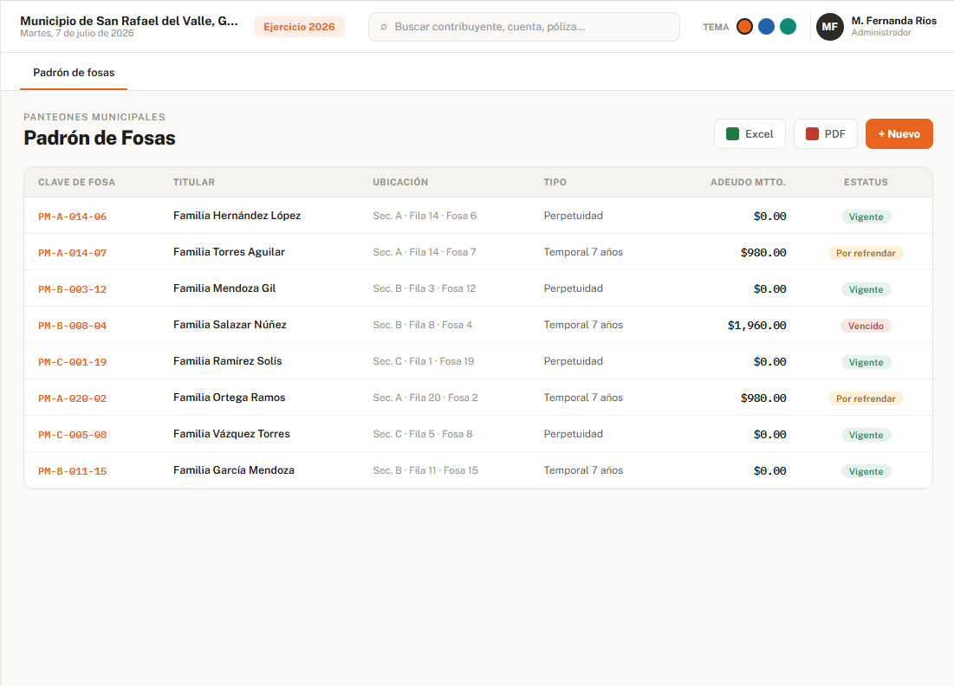Viewport: 954px width, 686px height.
Task: Open the M. Fernanda Ríos profile name
Action: tap(893, 21)
